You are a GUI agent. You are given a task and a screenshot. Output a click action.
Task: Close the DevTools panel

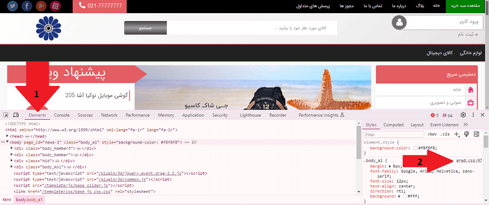483,115
